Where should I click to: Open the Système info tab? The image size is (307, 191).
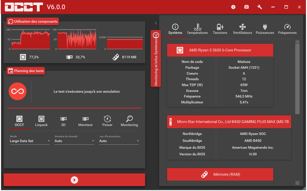click(175, 29)
